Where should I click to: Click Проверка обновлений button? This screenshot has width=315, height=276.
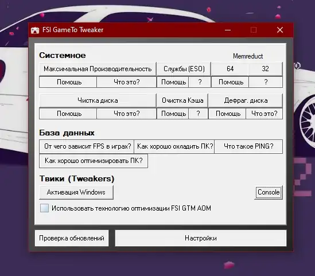click(72, 238)
